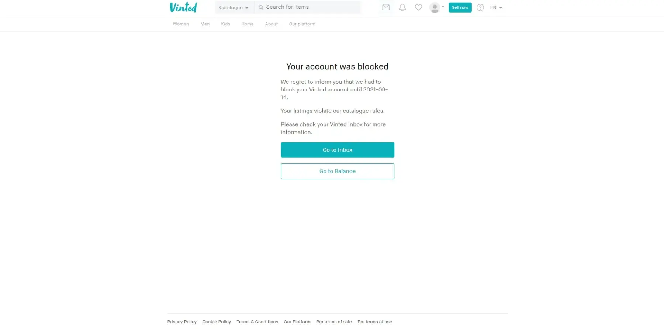Open the Women category tab
This screenshot has width=664, height=329.
[181, 24]
